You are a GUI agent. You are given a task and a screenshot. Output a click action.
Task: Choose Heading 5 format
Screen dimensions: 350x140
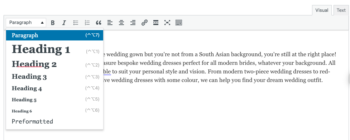[x=55, y=100]
